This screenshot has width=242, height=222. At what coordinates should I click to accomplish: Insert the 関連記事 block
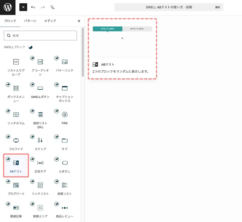pos(16,210)
